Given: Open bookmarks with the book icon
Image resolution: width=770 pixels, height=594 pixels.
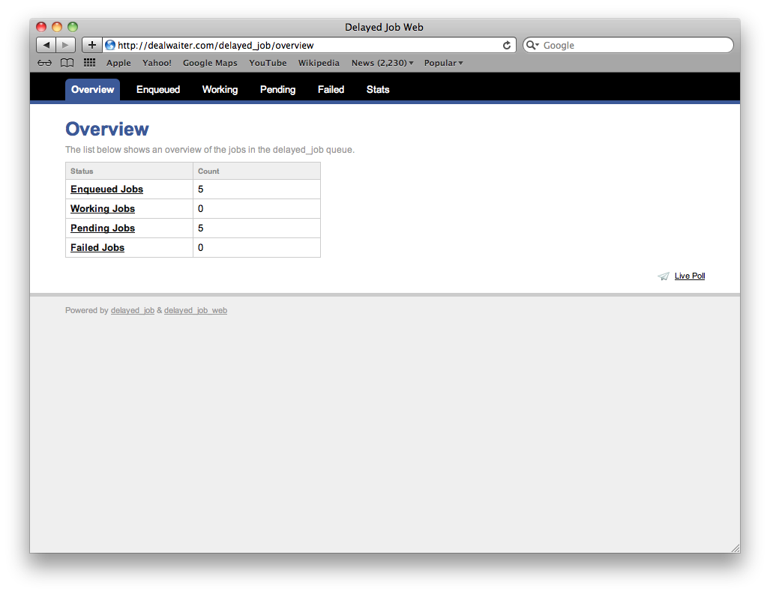Looking at the screenshot, I should [67, 63].
